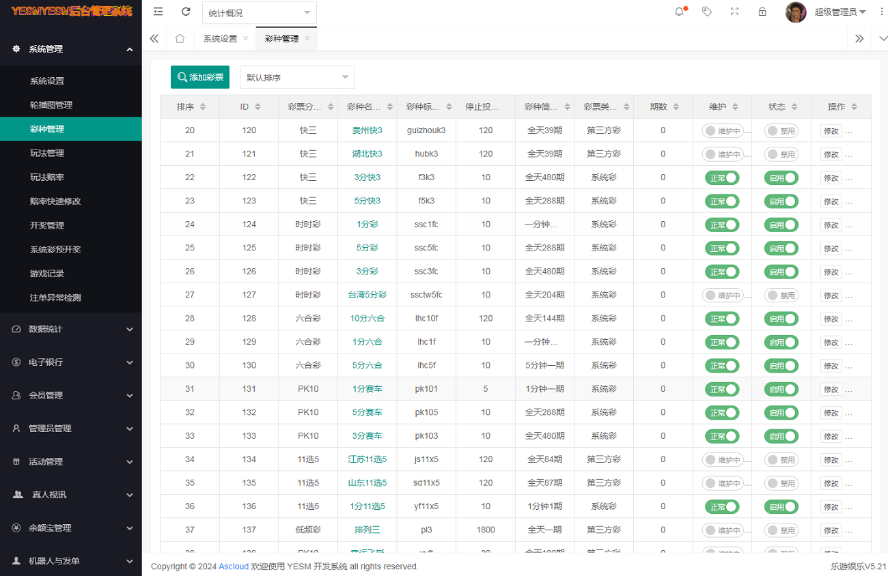Click 修改 button for 1分赛车 row
The width and height of the screenshot is (888, 576).
pos(831,389)
